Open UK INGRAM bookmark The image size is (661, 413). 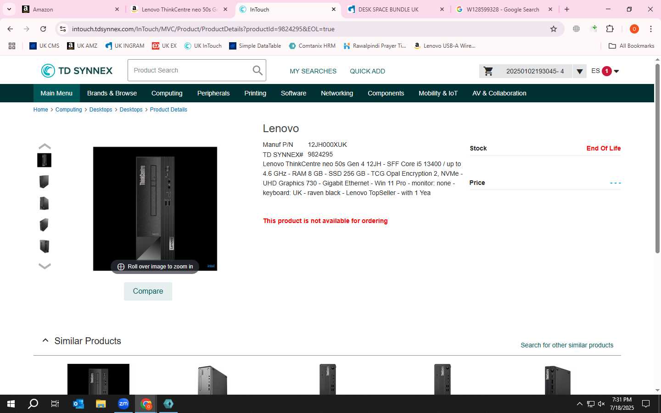tap(125, 46)
